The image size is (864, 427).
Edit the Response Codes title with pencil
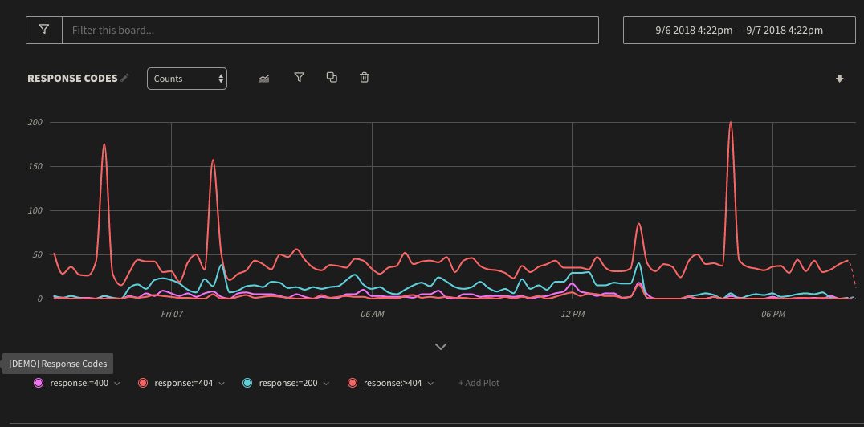(124, 78)
